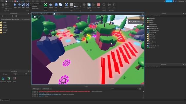Screen dimensions: 186x104
Task: Switch to the VIEW ribbon tab
Action: pyautogui.click(x=37, y=1)
